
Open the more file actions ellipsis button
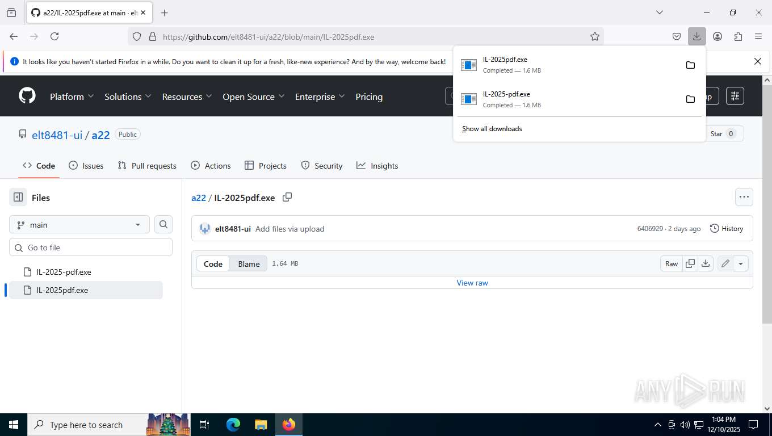click(744, 197)
